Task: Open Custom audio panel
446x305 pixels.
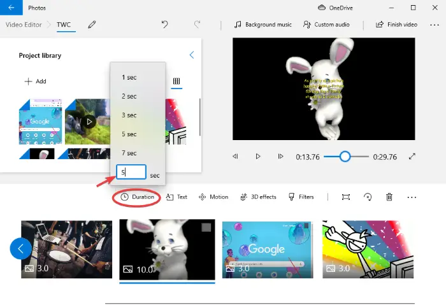Action: [x=326, y=25]
